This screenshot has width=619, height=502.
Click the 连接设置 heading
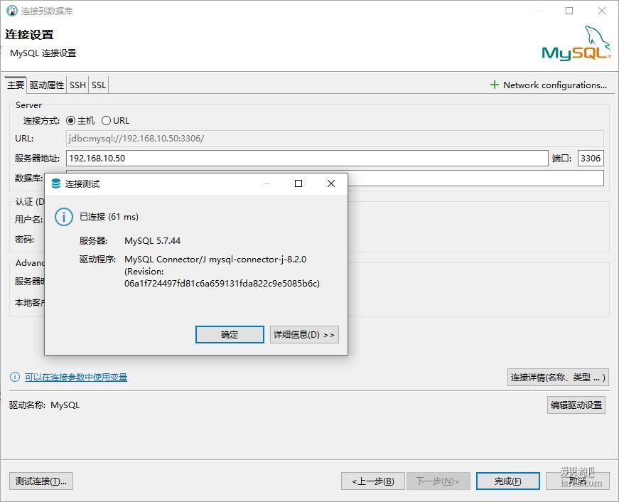(29, 34)
